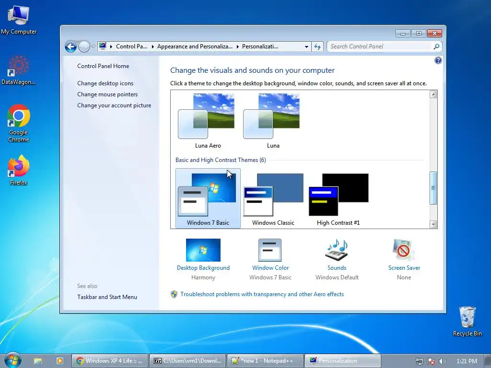Open My Computer desktop icon
Screen dimensions: 491x368
click(19, 19)
